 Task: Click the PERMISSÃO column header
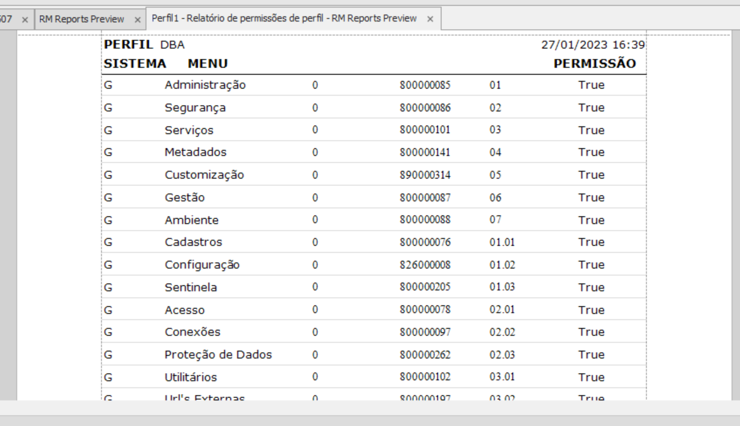click(594, 63)
